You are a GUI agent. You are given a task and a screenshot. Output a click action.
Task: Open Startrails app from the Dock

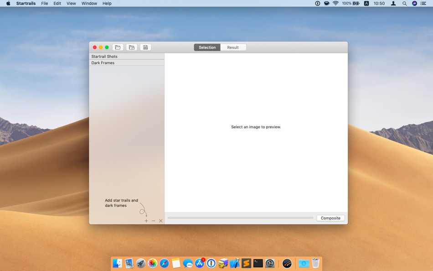pos(287,263)
